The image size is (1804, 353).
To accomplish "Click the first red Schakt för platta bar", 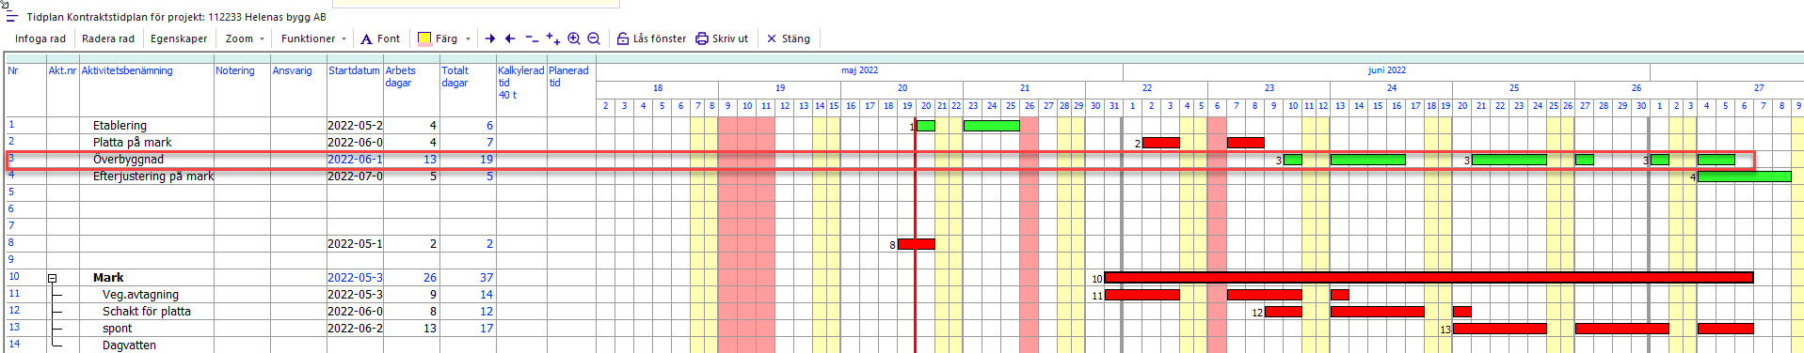I will [x=1284, y=312].
